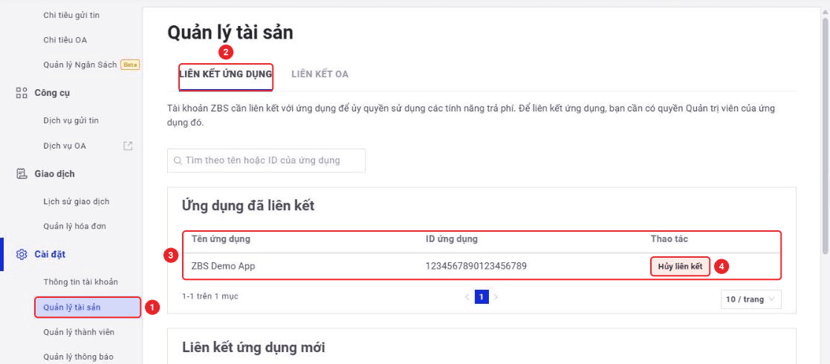Screen dimensions: 830x364
Task: Select app ID 1234567890123456789
Action: [x=476, y=267]
